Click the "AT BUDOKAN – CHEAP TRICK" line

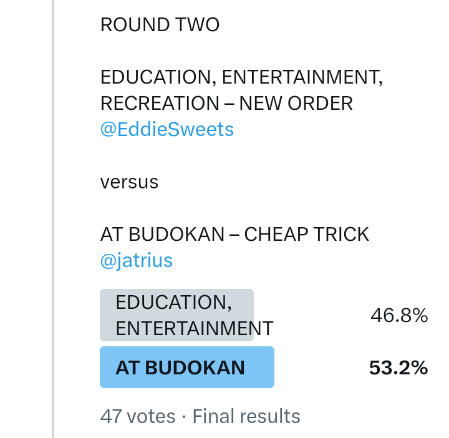[234, 235]
